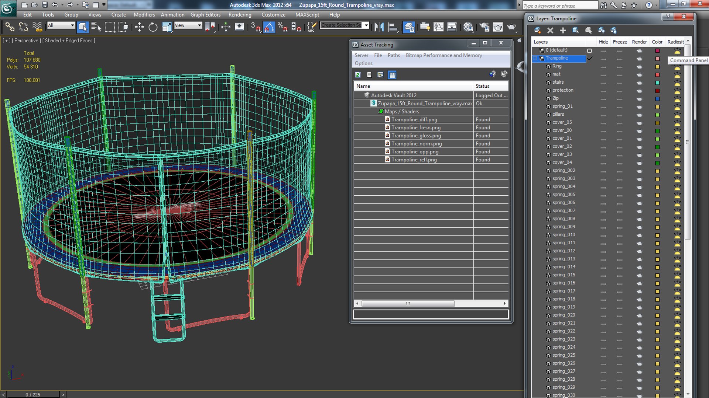Toggle Freeze for the mat object
The image size is (709, 398).
[620, 75]
